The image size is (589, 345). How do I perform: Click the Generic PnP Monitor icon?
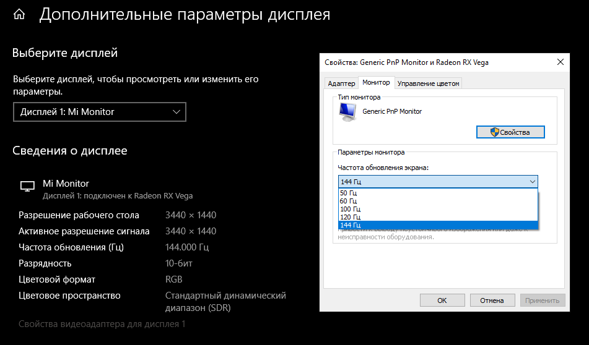coord(348,112)
